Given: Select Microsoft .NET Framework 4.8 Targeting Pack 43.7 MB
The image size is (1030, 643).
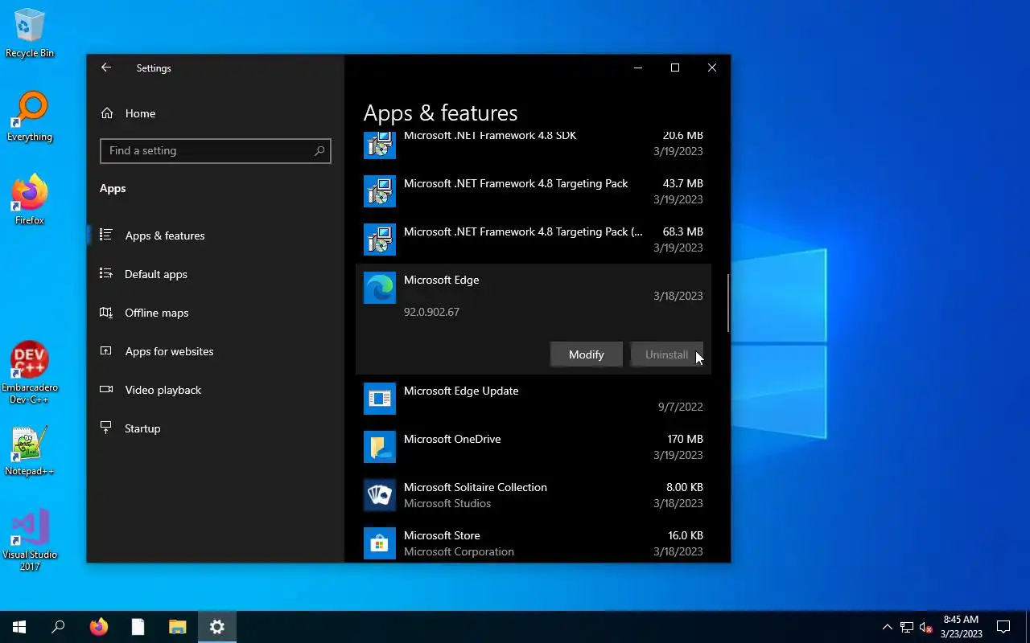Looking at the screenshot, I should (534, 191).
